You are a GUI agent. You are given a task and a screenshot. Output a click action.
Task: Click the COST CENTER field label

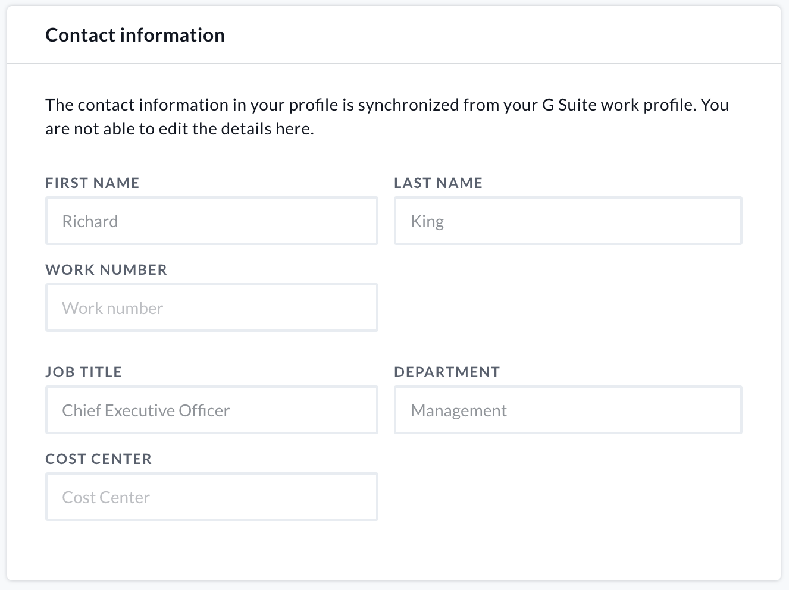coord(98,459)
